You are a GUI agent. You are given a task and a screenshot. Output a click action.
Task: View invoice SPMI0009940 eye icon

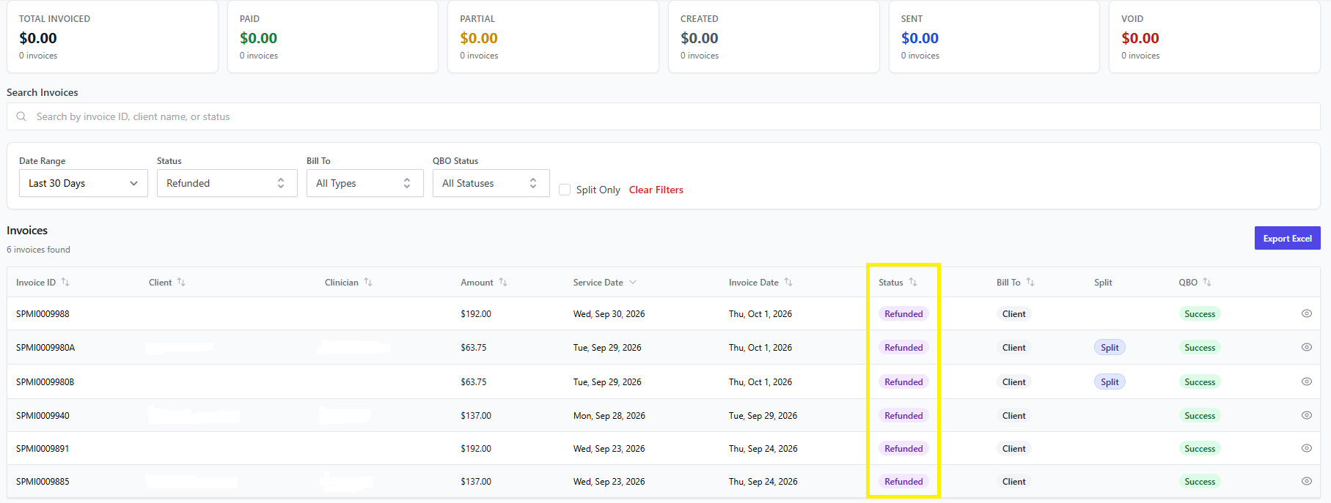click(1306, 415)
